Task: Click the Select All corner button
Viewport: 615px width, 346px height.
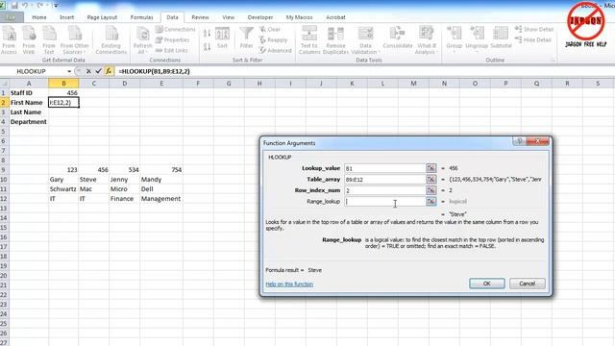Action: (x=4, y=84)
